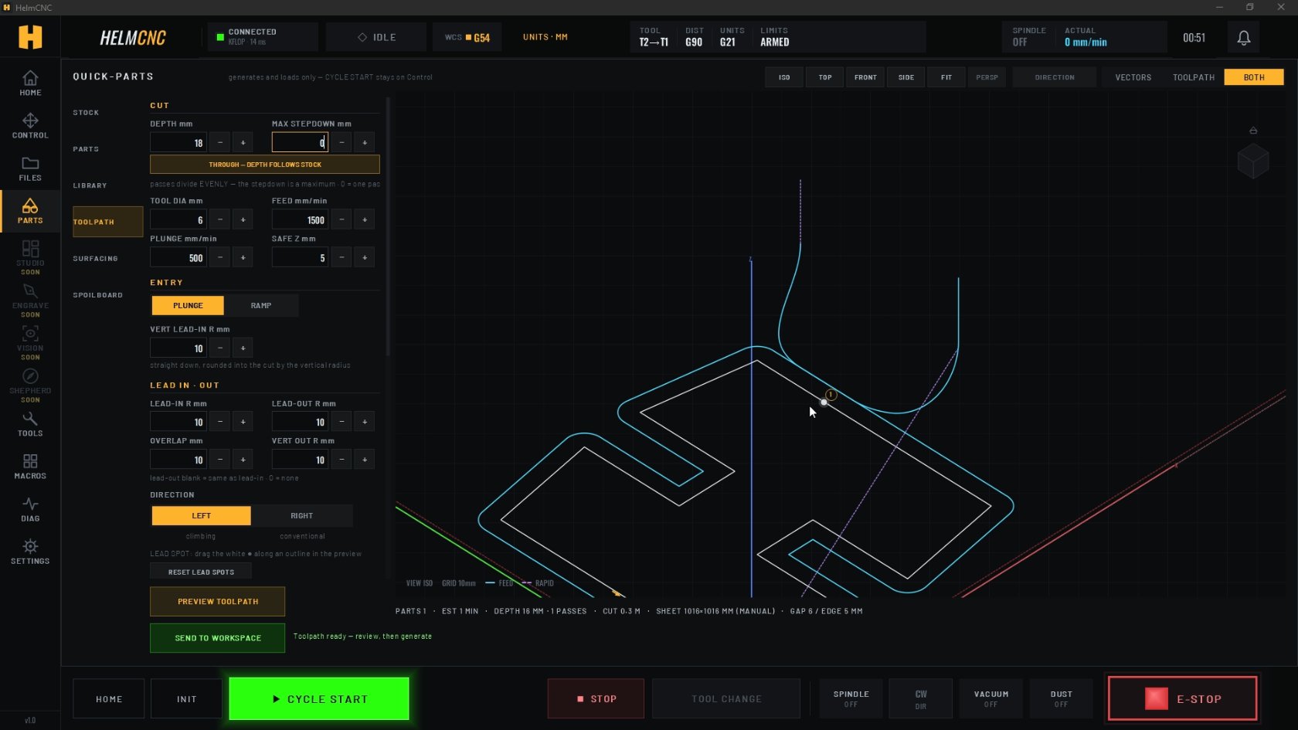Screen dimensions: 1298x730
Task: Show BOTH vectors and toolpath
Action: (1253, 77)
